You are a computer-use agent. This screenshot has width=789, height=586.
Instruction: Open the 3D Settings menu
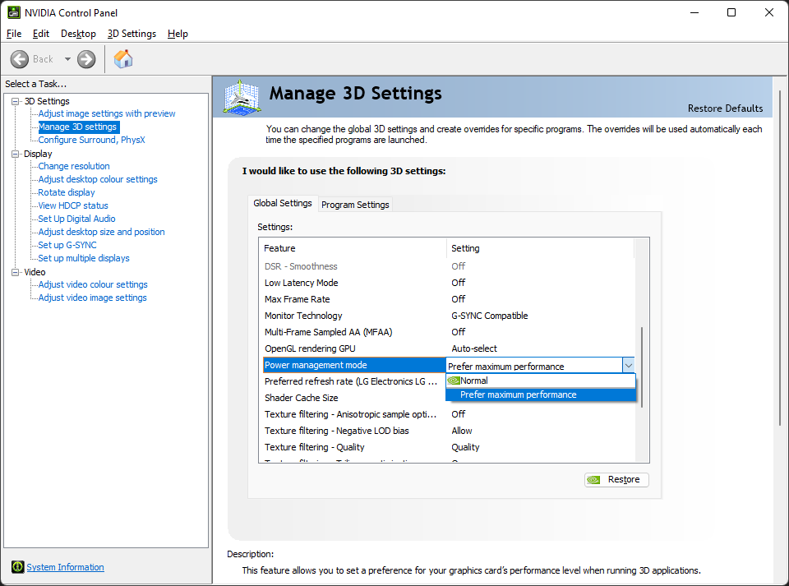click(131, 34)
